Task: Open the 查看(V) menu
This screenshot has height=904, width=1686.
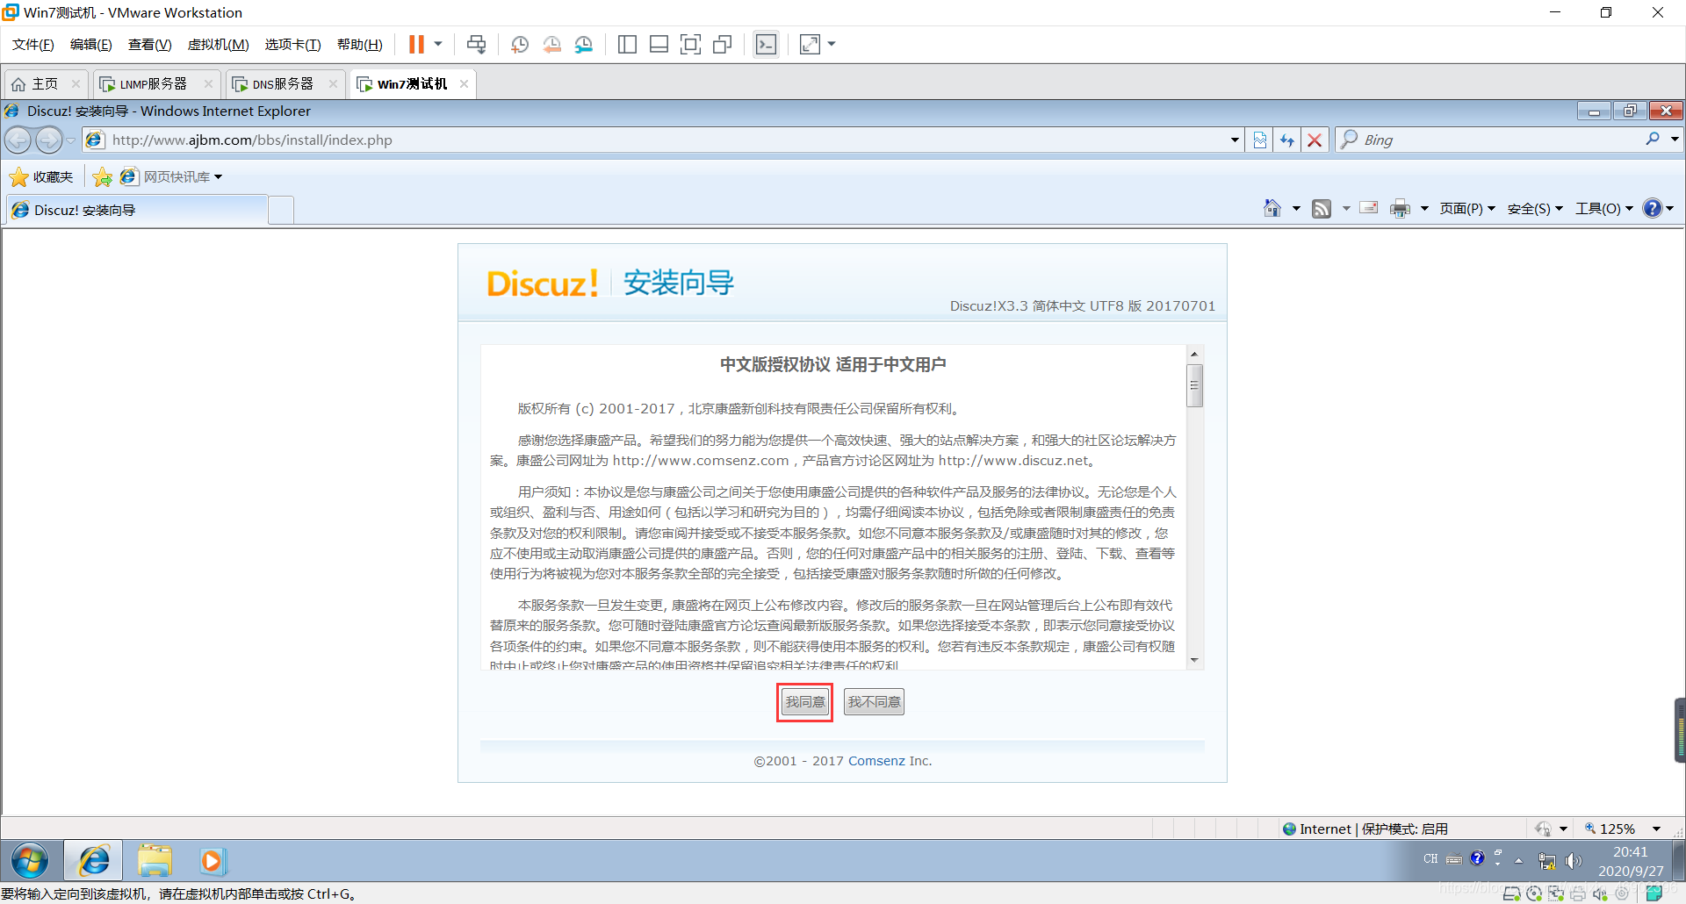Action: [x=149, y=45]
